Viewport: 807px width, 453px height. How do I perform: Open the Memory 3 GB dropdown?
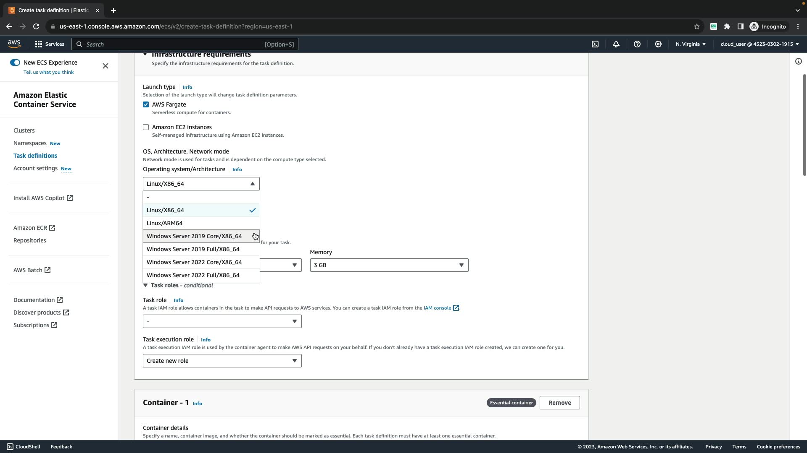[389, 265]
